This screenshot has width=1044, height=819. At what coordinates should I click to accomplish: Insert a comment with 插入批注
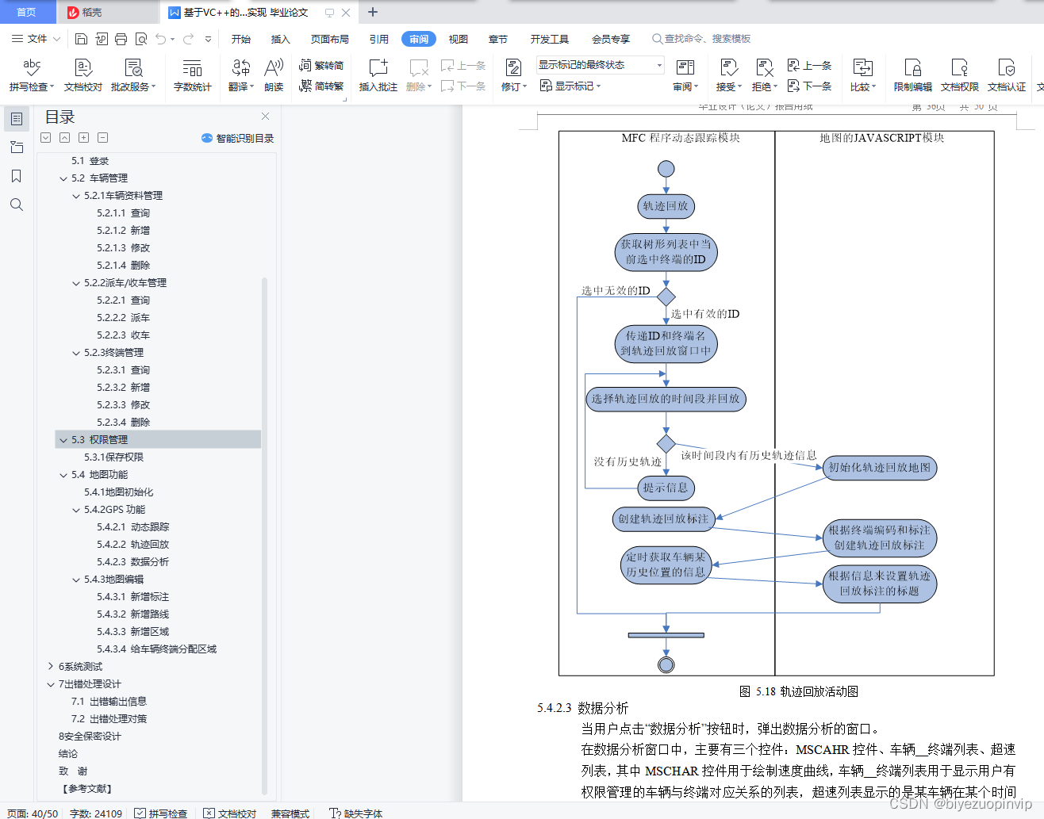coord(378,75)
